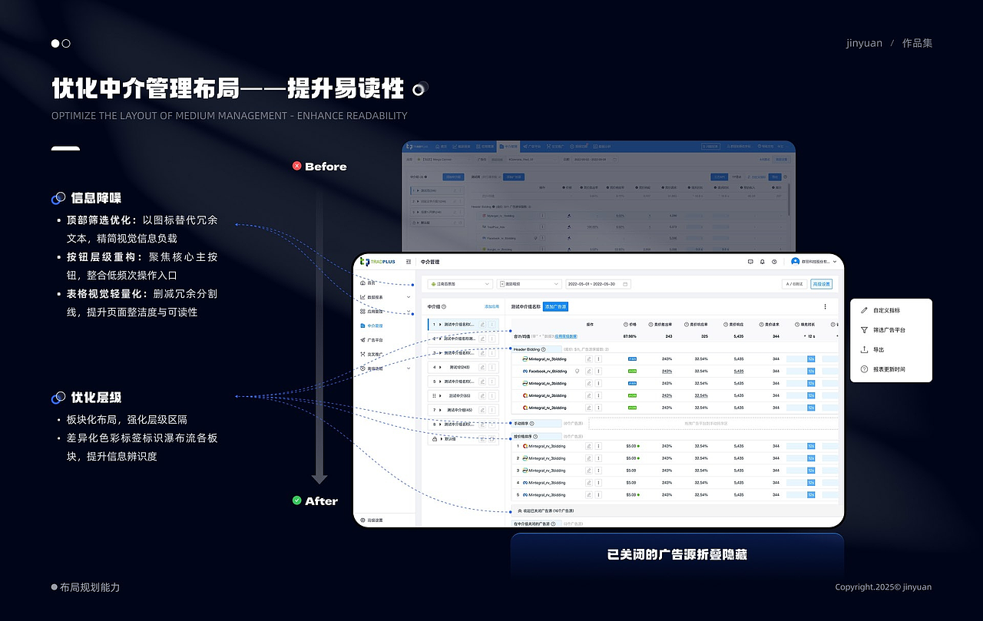Edit group 测试中介组(45) with pencil icon
The width and height of the screenshot is (983, 621).
[482, 410]
